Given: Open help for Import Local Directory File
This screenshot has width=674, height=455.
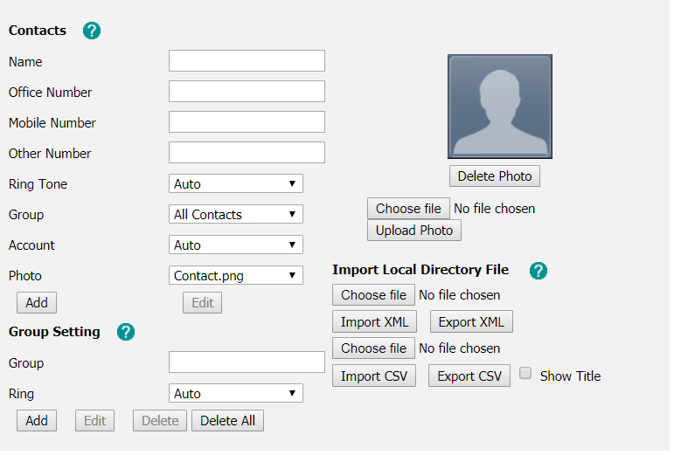Looking at the screenshot, I should pos(539,270).
